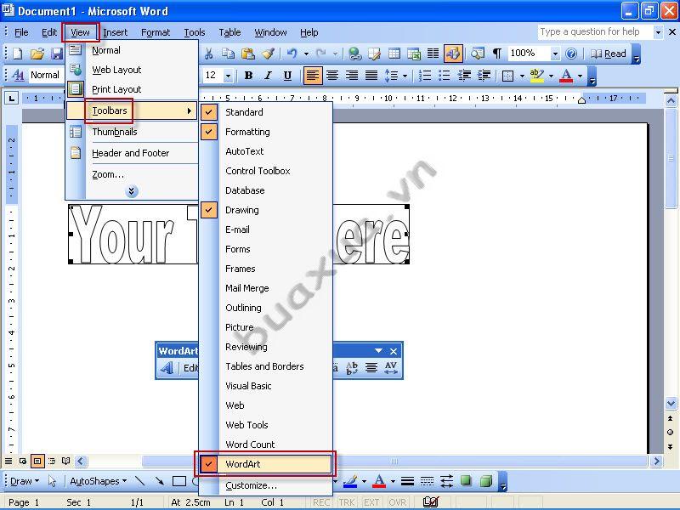The width and height of the screenshot is (680, 510).
Task: Uncheck the WordArt toolbar option
Action: (x=265, y=464)
